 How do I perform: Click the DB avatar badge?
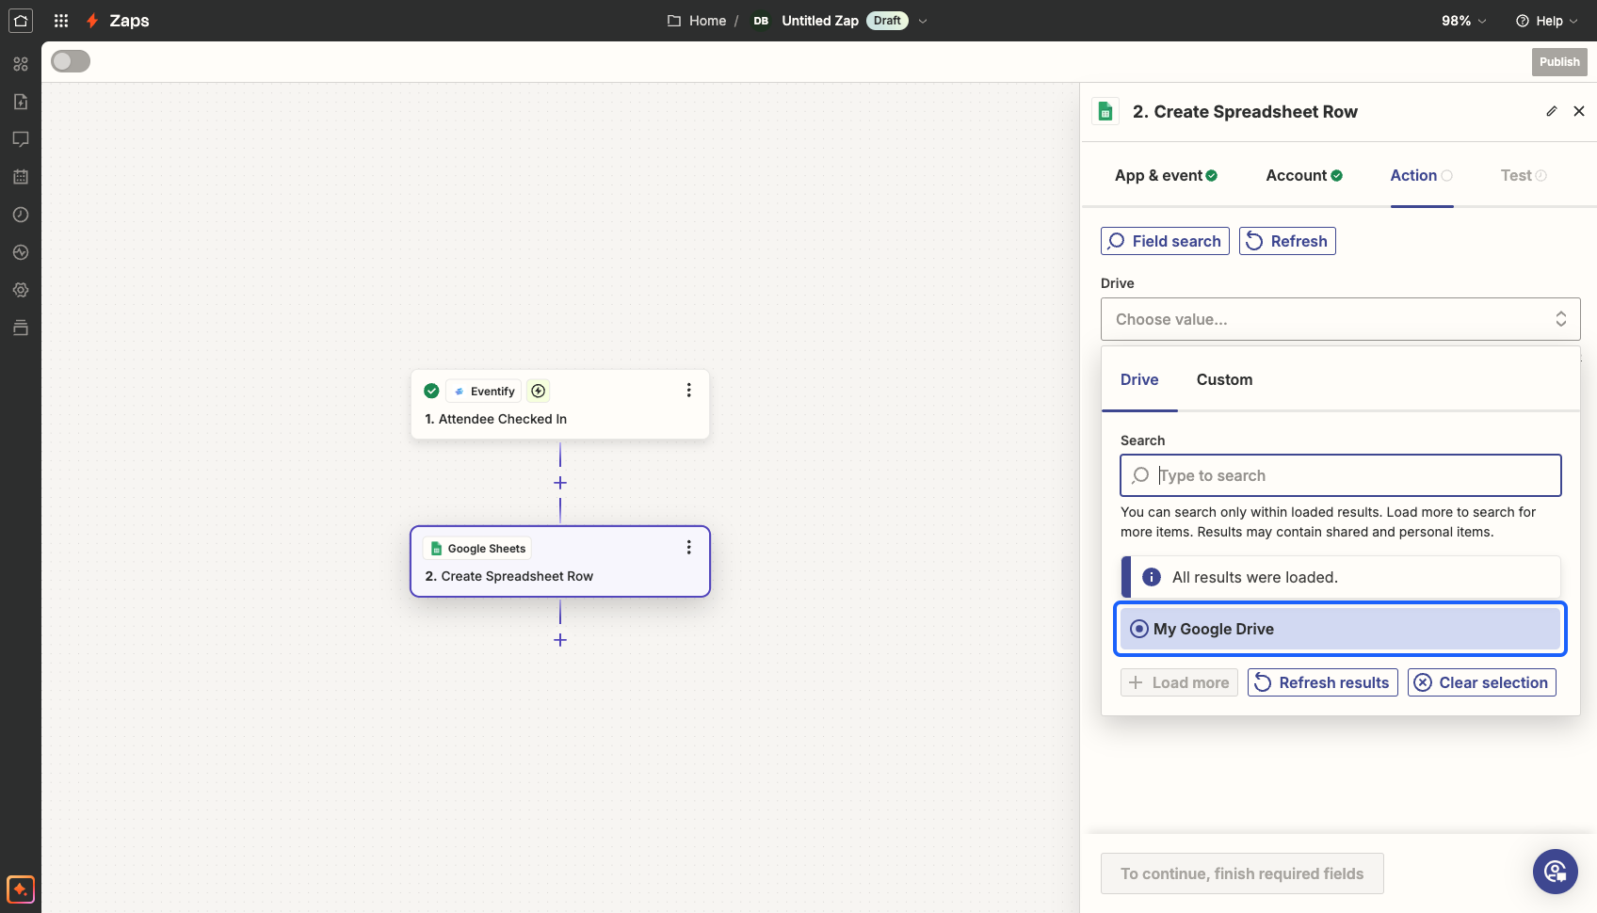click(x=761, y=21)
